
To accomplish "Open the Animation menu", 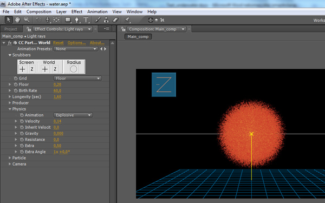I will [x=97, y=12].
